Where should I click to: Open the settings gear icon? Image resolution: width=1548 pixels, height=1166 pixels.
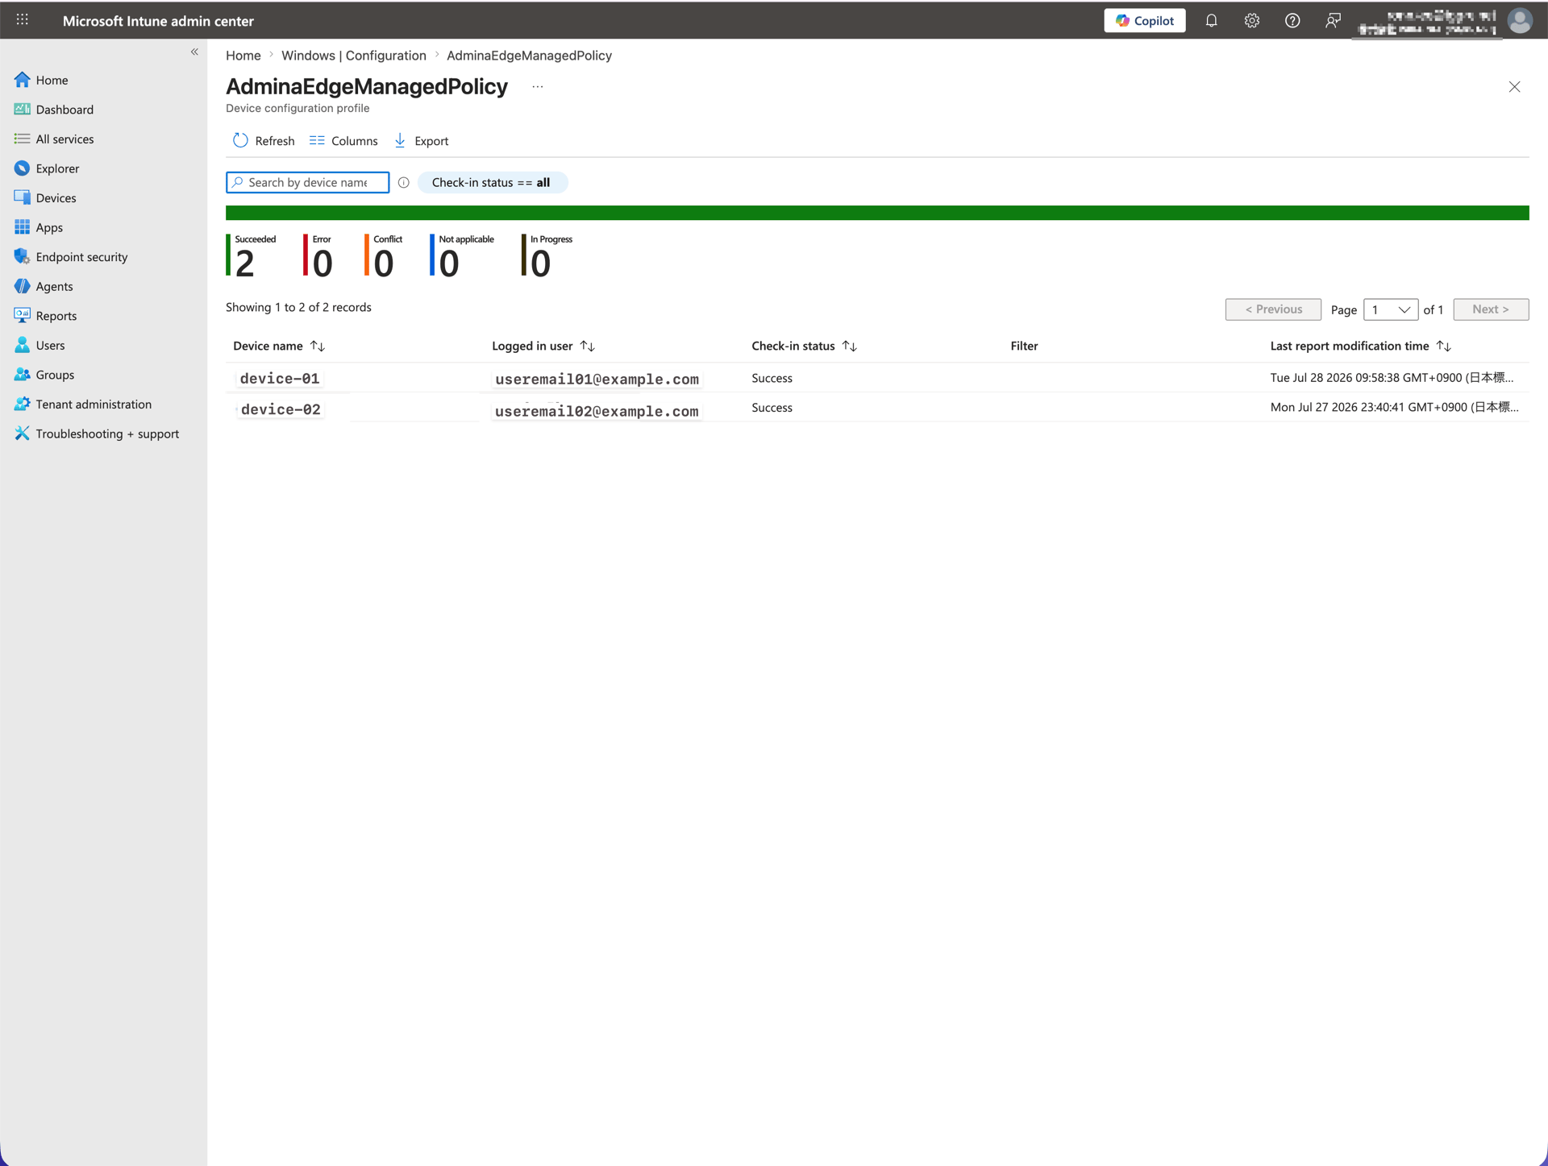pos(1251,21)
